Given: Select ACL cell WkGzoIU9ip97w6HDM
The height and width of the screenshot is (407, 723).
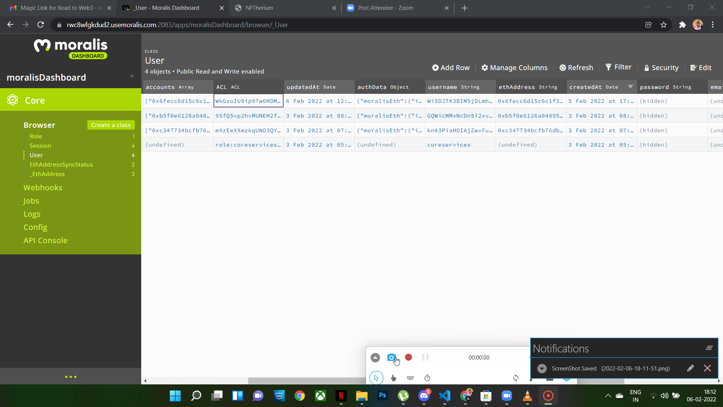Looking at the screenshot, I should click(249, 101).
